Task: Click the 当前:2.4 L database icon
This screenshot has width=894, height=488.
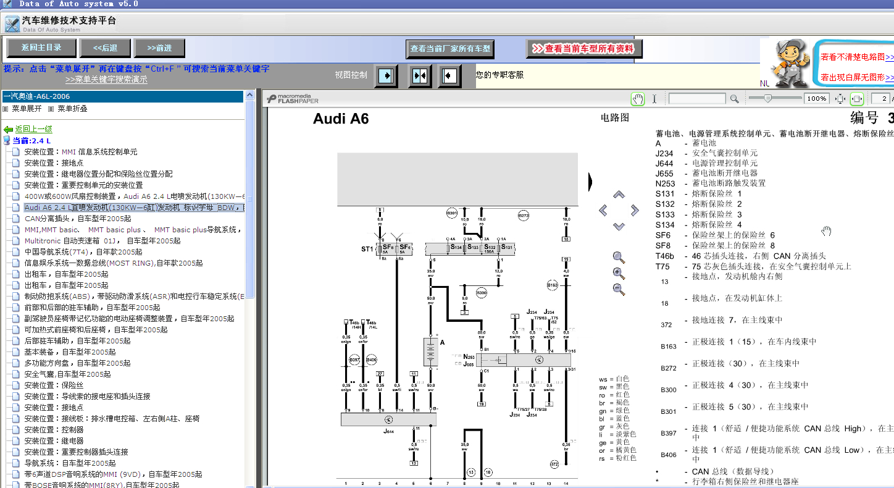Action: tap(7, 141)
